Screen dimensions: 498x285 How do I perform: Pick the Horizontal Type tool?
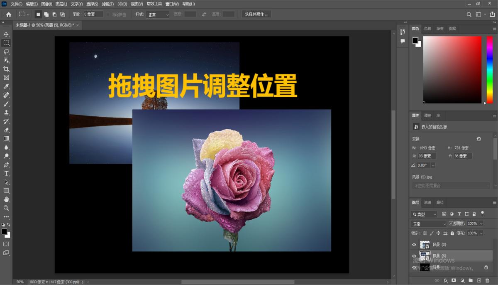coord(6,173)
